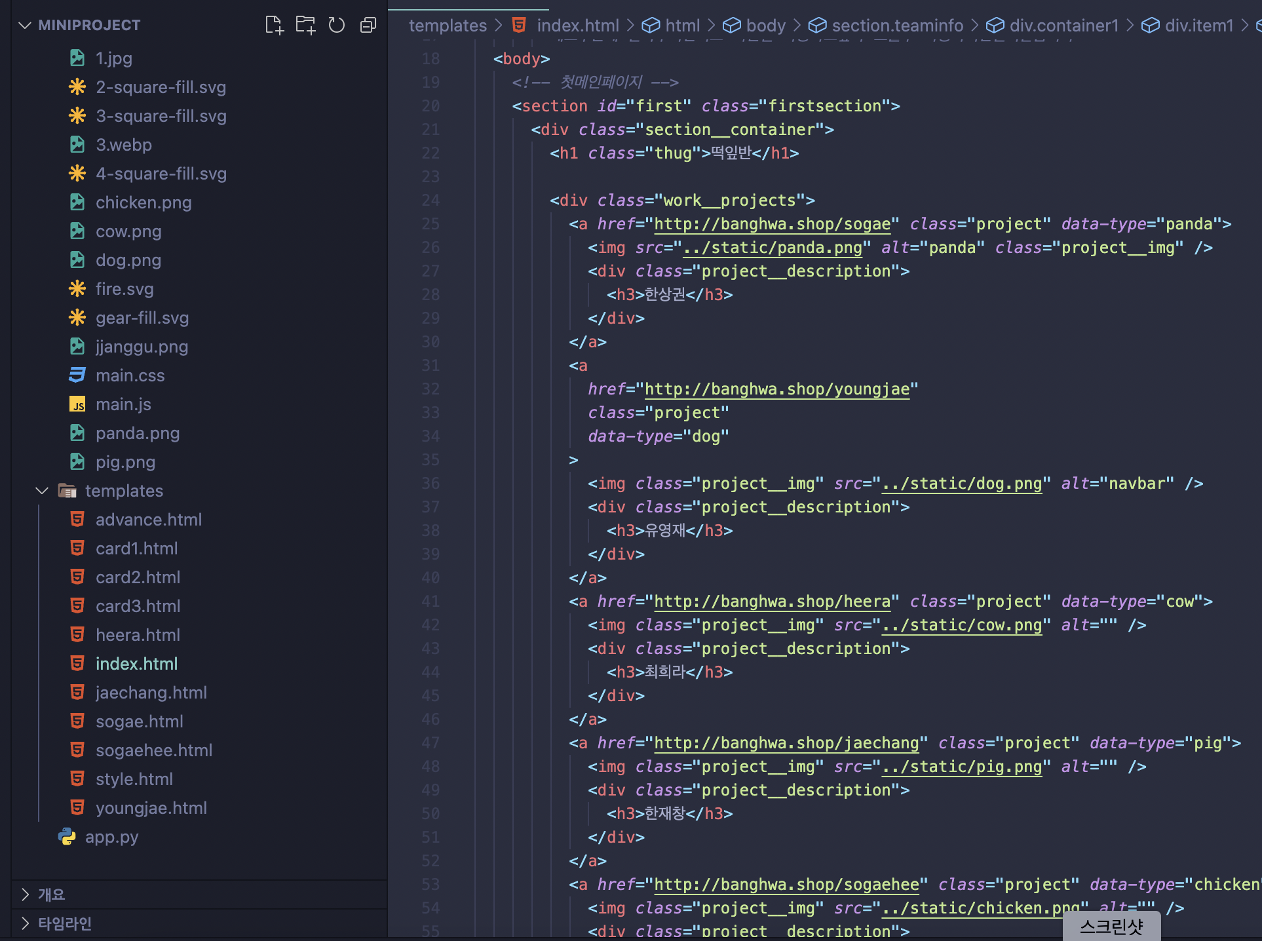Click div.container1 breadcrumb segment
This screenshot has width=1262, height=941.
[1064, 26]
